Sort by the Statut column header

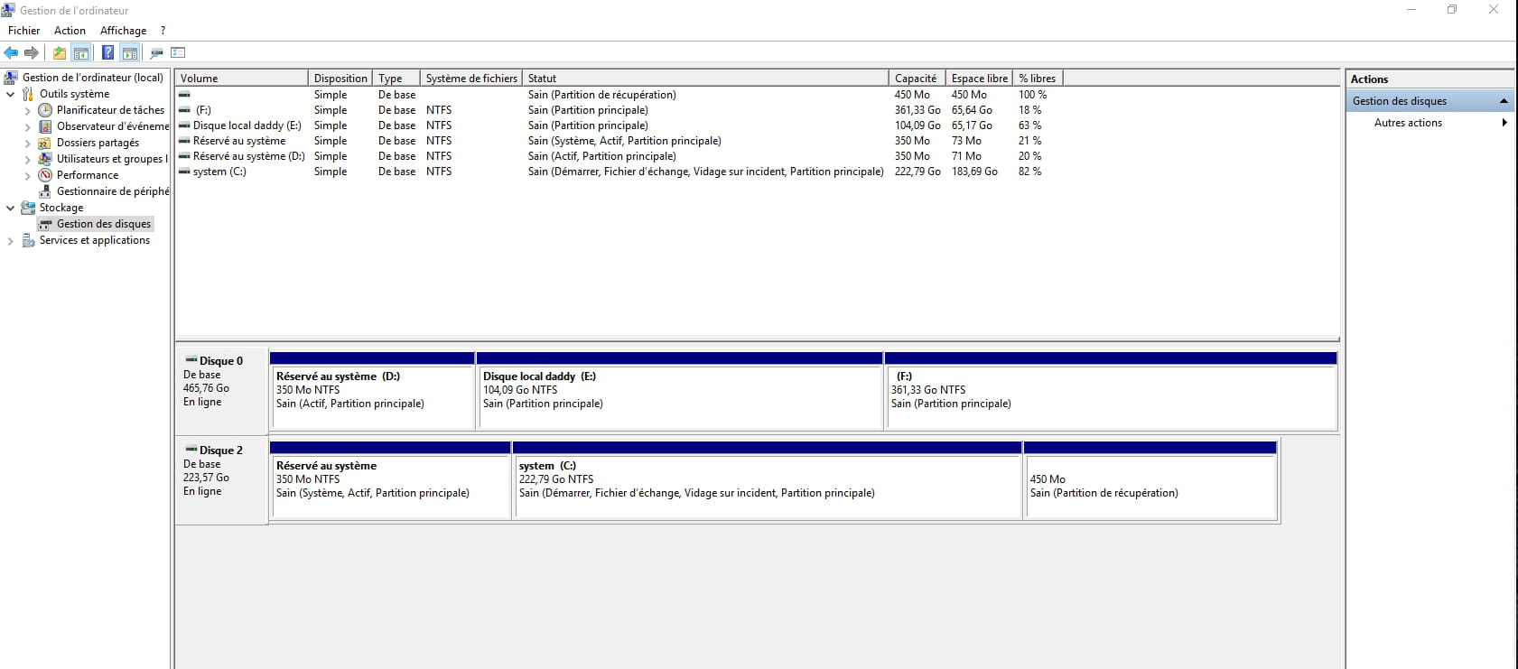(705, 79)
